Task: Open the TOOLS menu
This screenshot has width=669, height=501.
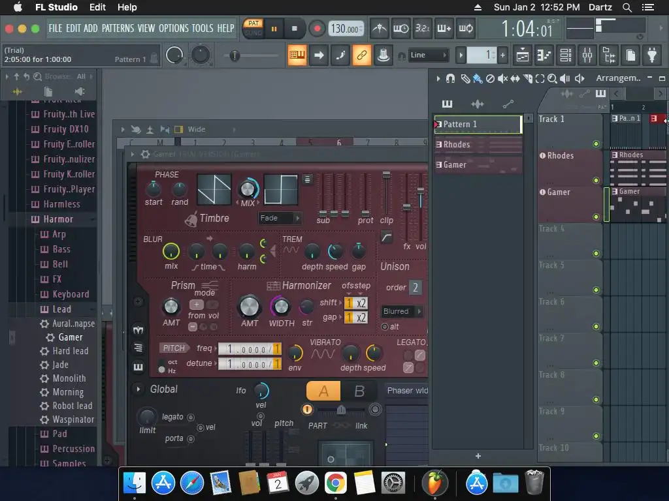Action: 203,28
